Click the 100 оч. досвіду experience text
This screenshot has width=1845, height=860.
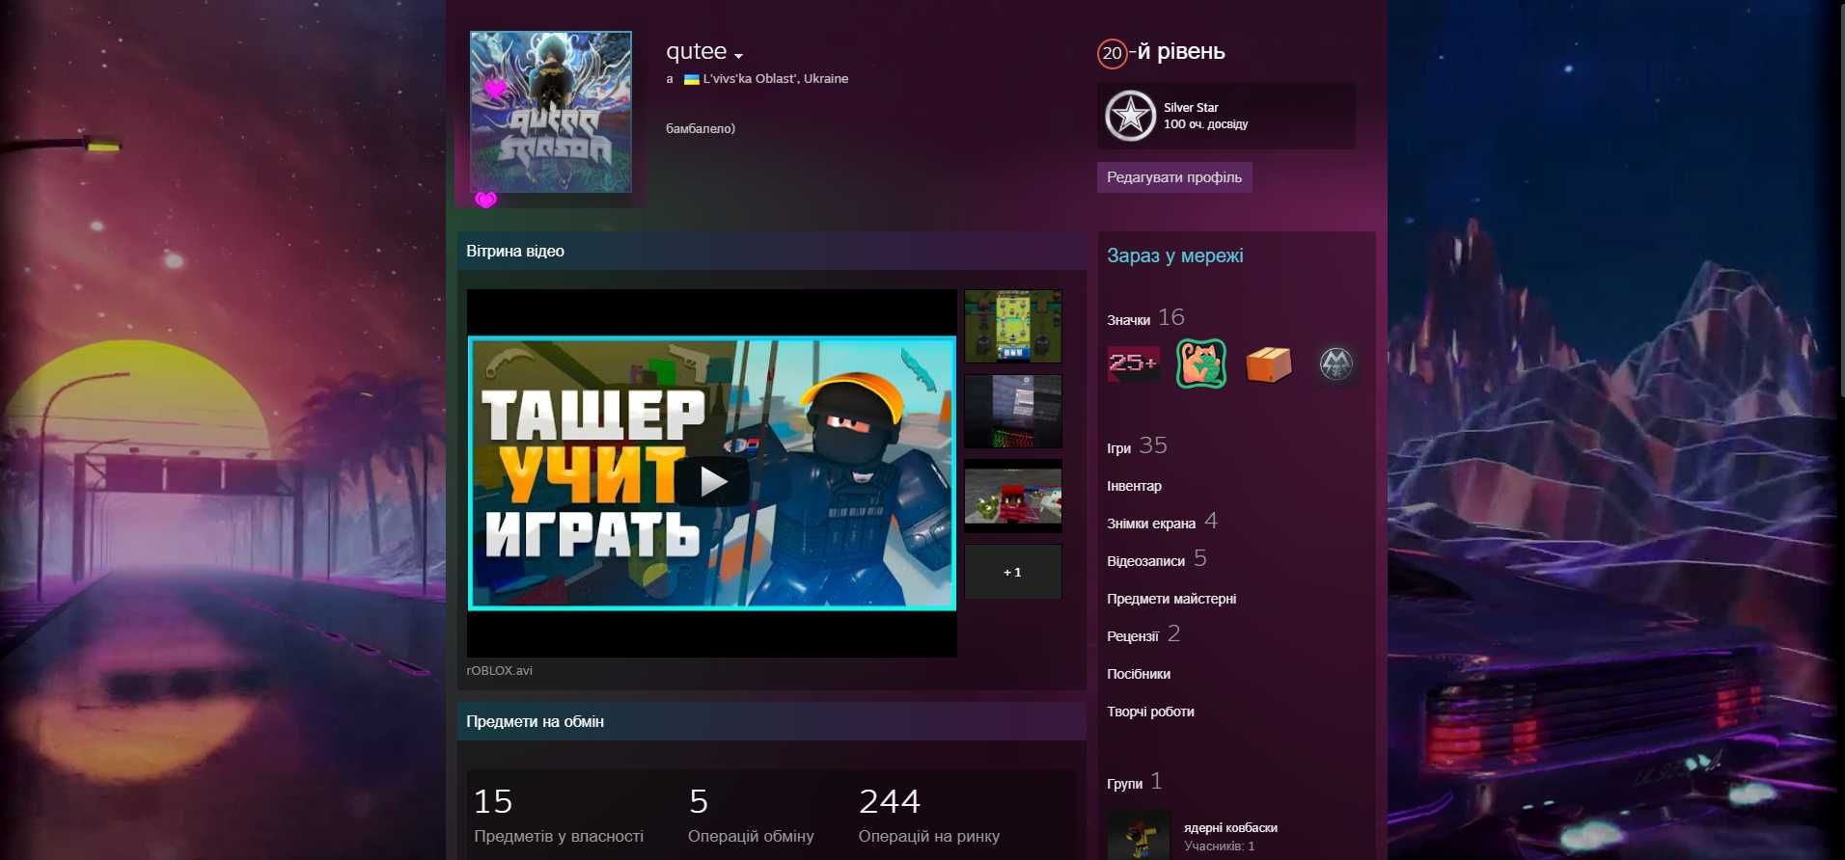coord(1205,124)
